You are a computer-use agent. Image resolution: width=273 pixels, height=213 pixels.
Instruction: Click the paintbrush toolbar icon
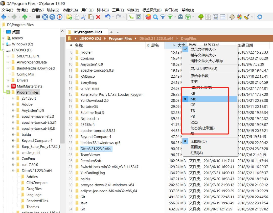247,17
